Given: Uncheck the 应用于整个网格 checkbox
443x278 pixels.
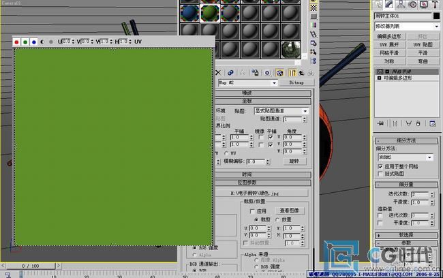Looking at the screenshot, I should pos(380,167).
